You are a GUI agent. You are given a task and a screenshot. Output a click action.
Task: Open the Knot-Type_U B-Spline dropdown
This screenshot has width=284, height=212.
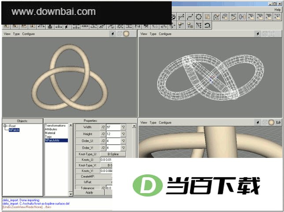113,154
